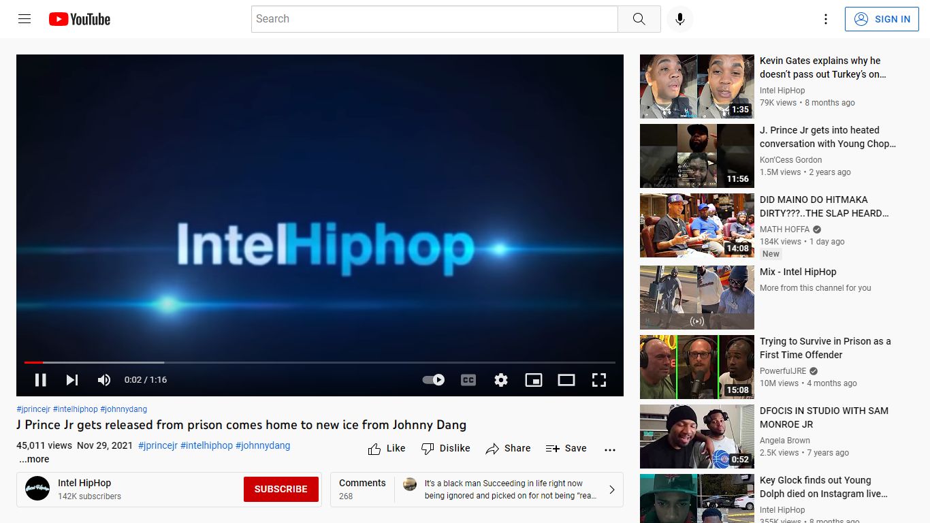Share the video
Screen dimensions: 930x523
click(508, 448)
